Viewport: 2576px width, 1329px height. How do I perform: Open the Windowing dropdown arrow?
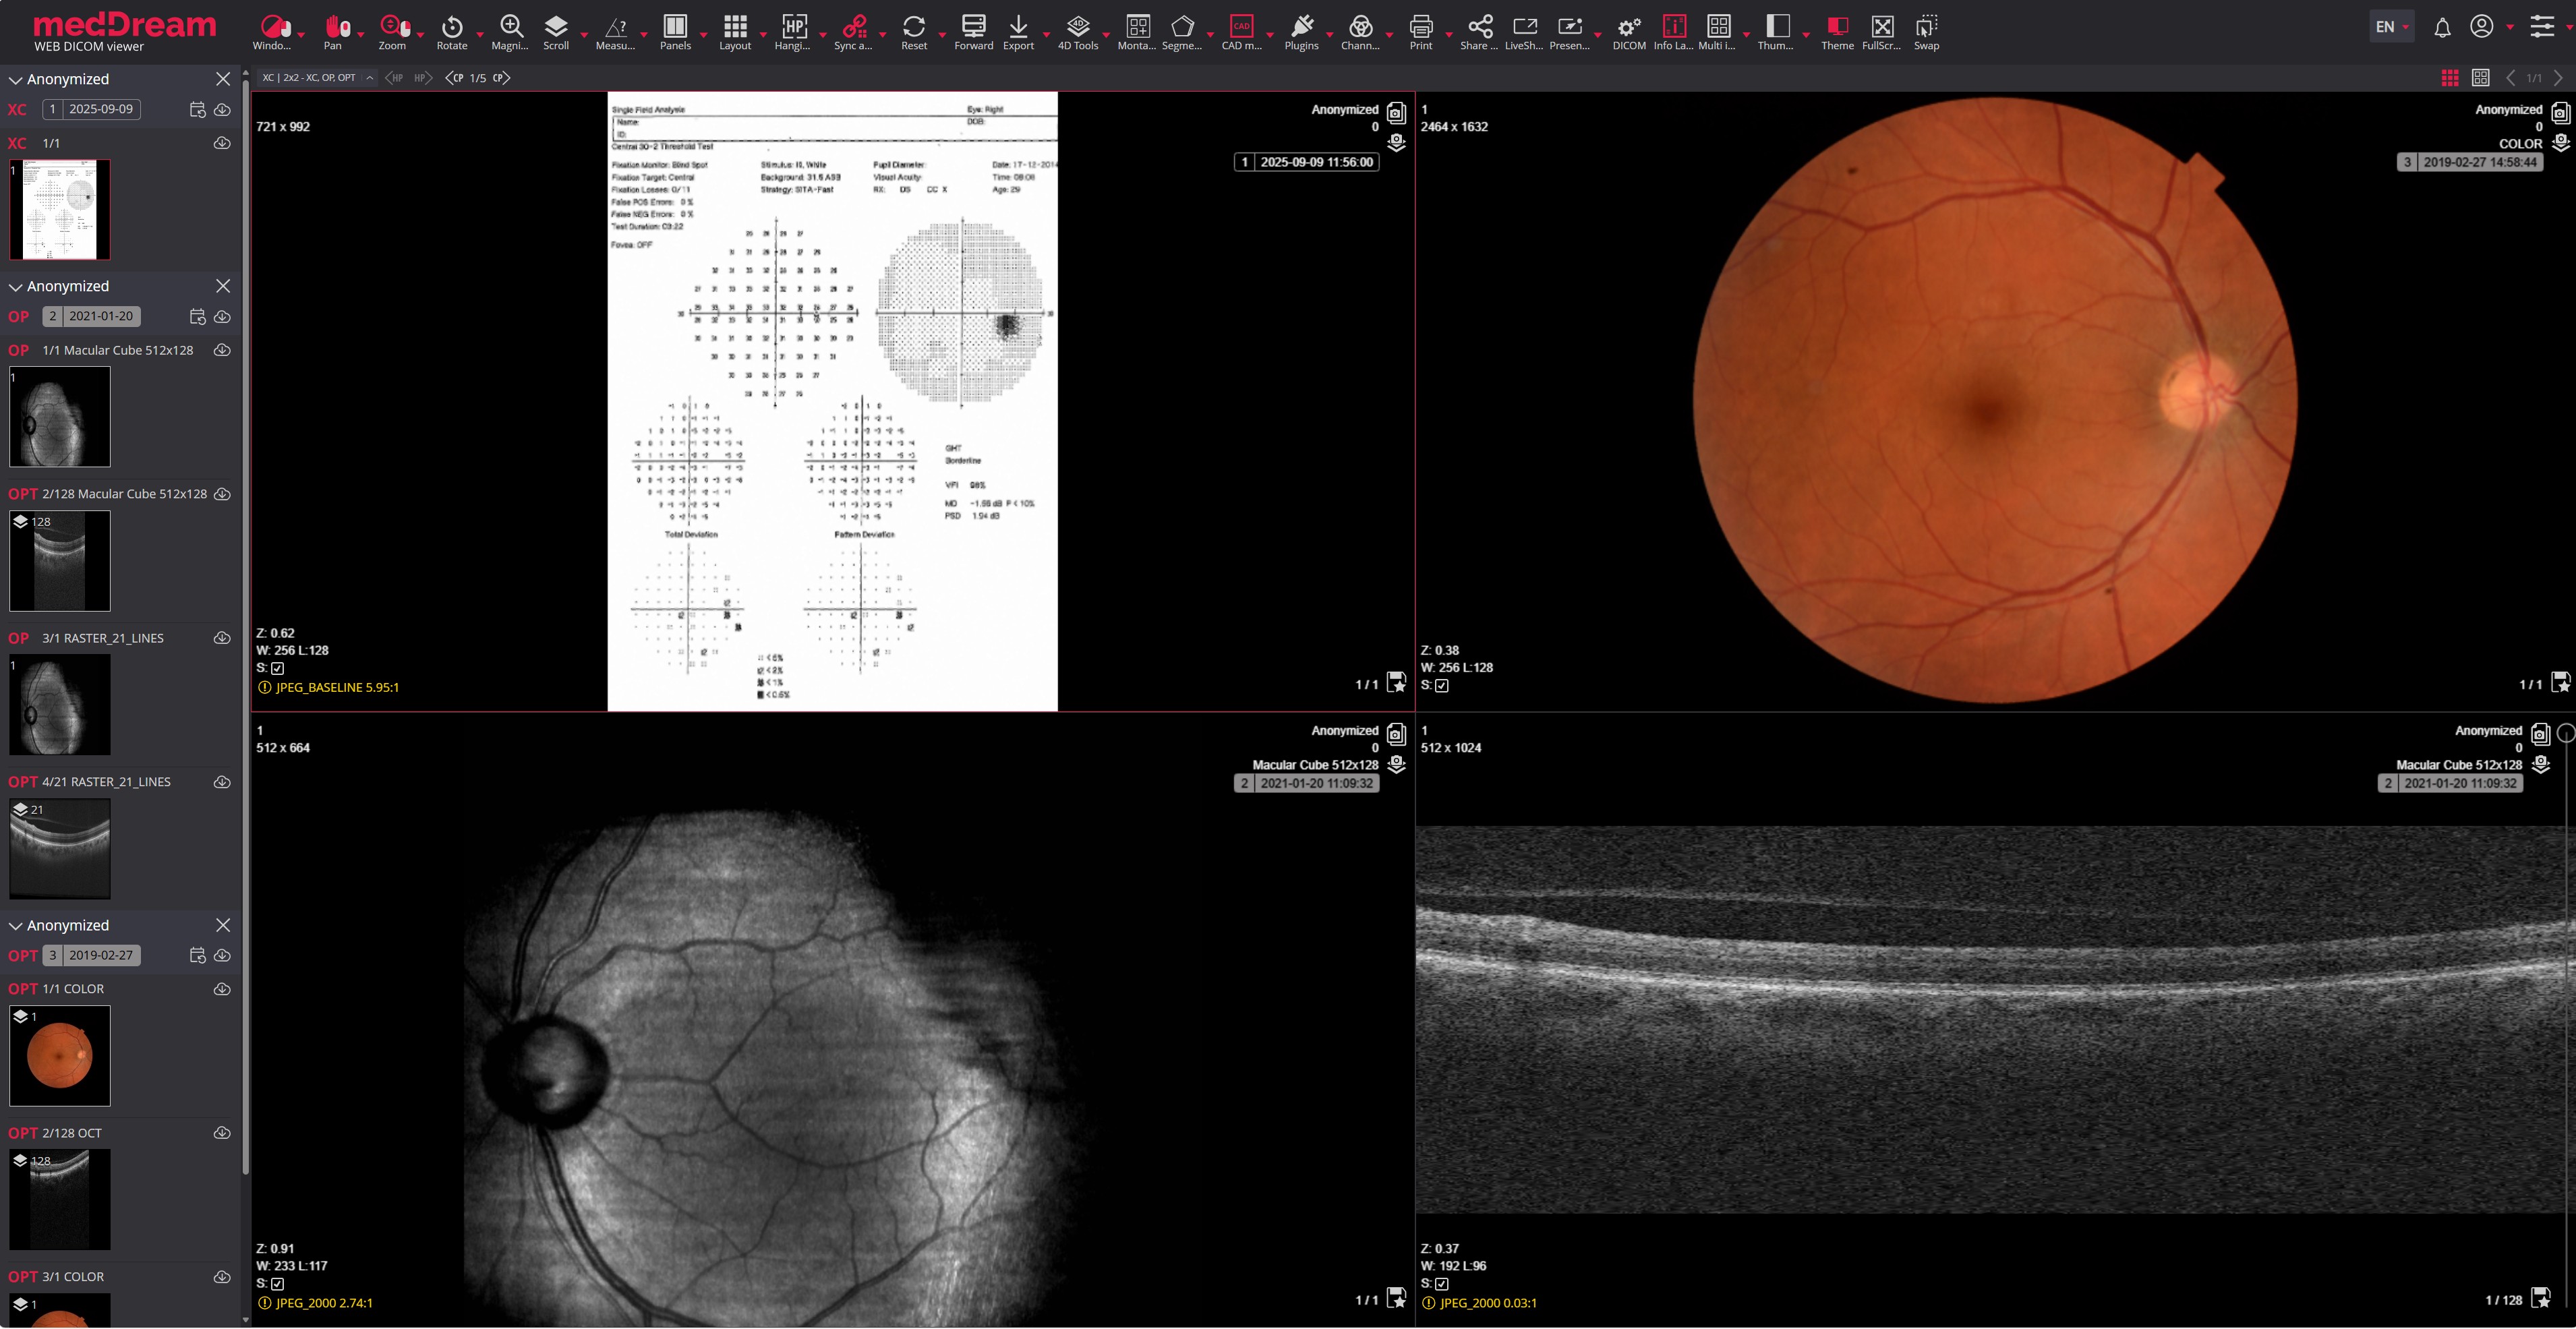coord(301,34)
